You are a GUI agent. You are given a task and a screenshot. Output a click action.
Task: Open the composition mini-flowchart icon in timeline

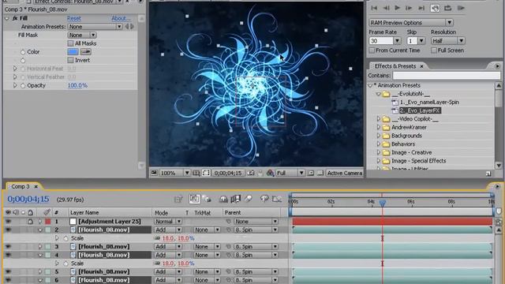pos(178,200)
